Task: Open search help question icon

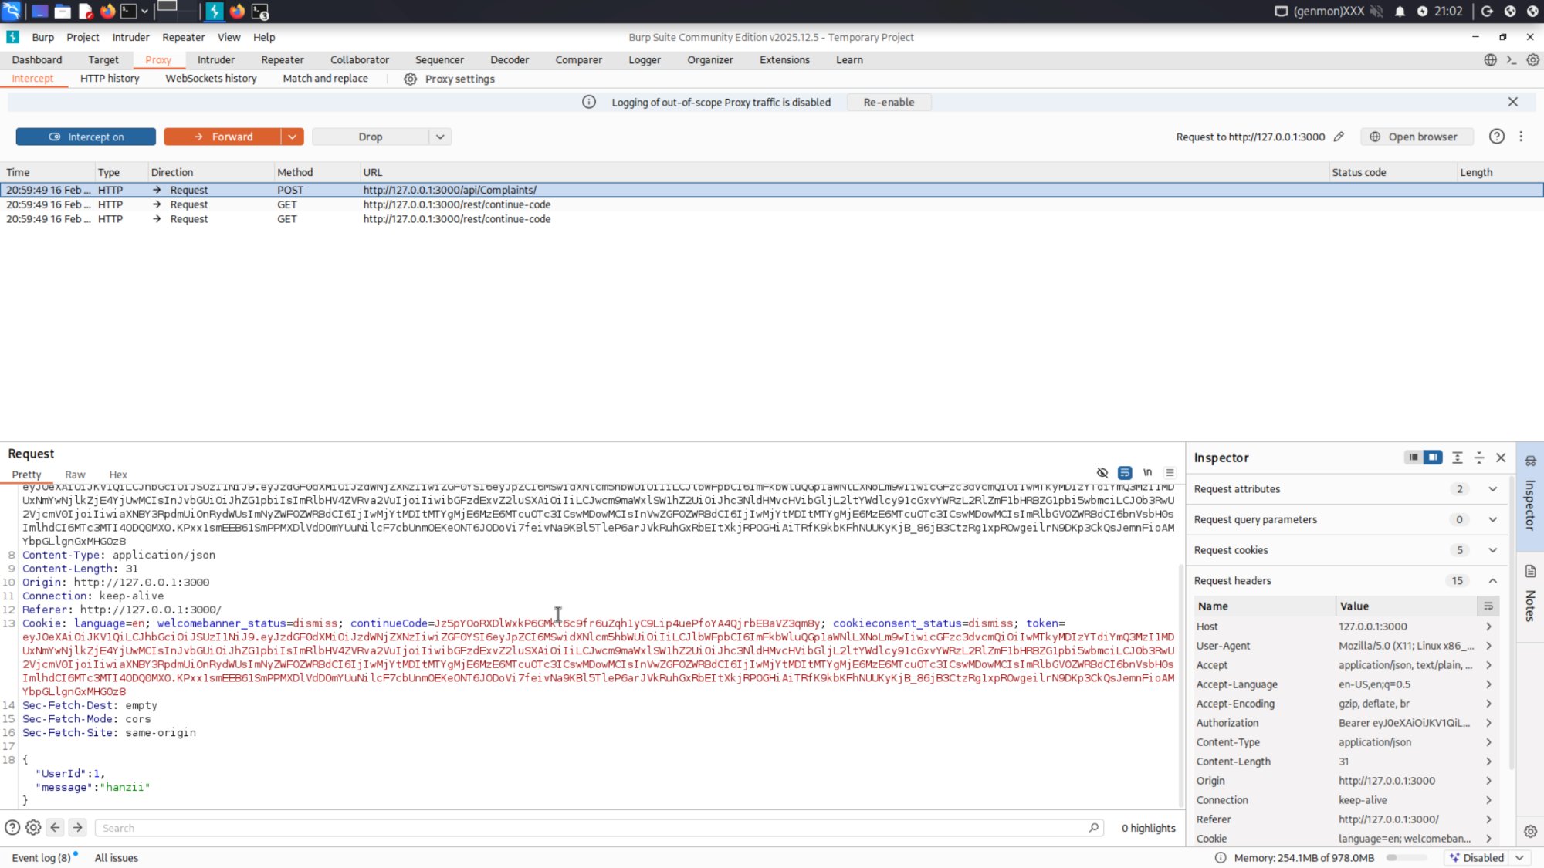Action: point(12,827)
